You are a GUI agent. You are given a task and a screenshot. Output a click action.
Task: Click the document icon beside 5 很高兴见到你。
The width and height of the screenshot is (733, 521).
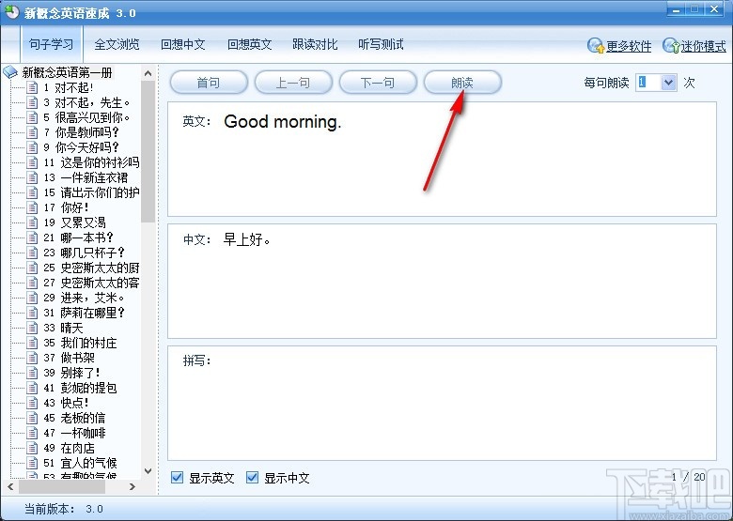pyautogui.click(x=32, y=117)
